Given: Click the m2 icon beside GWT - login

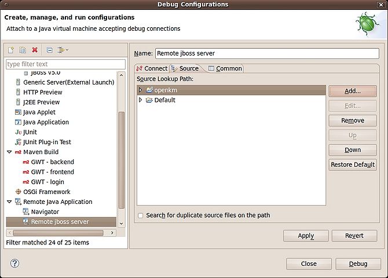Looking at the screenshot, I should pyautogui.click(x=25, y=182).
